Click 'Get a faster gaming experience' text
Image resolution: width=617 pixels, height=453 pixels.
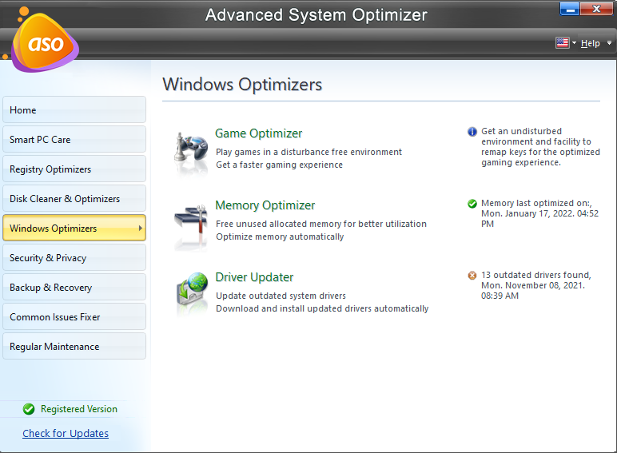280,165
